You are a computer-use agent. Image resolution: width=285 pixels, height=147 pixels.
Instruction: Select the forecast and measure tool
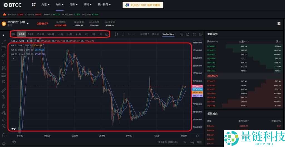point(4,75)
